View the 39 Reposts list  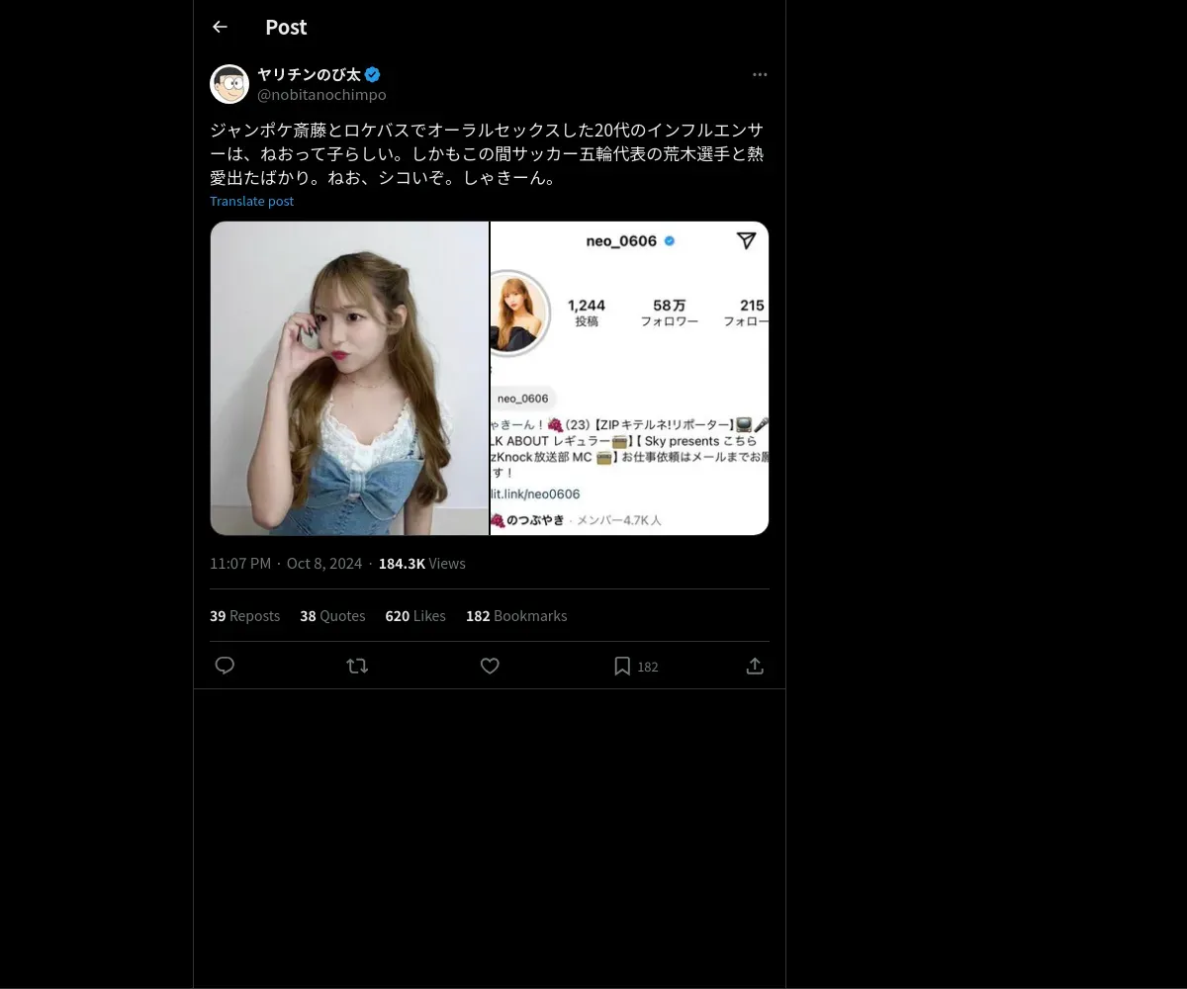(244, 615)
